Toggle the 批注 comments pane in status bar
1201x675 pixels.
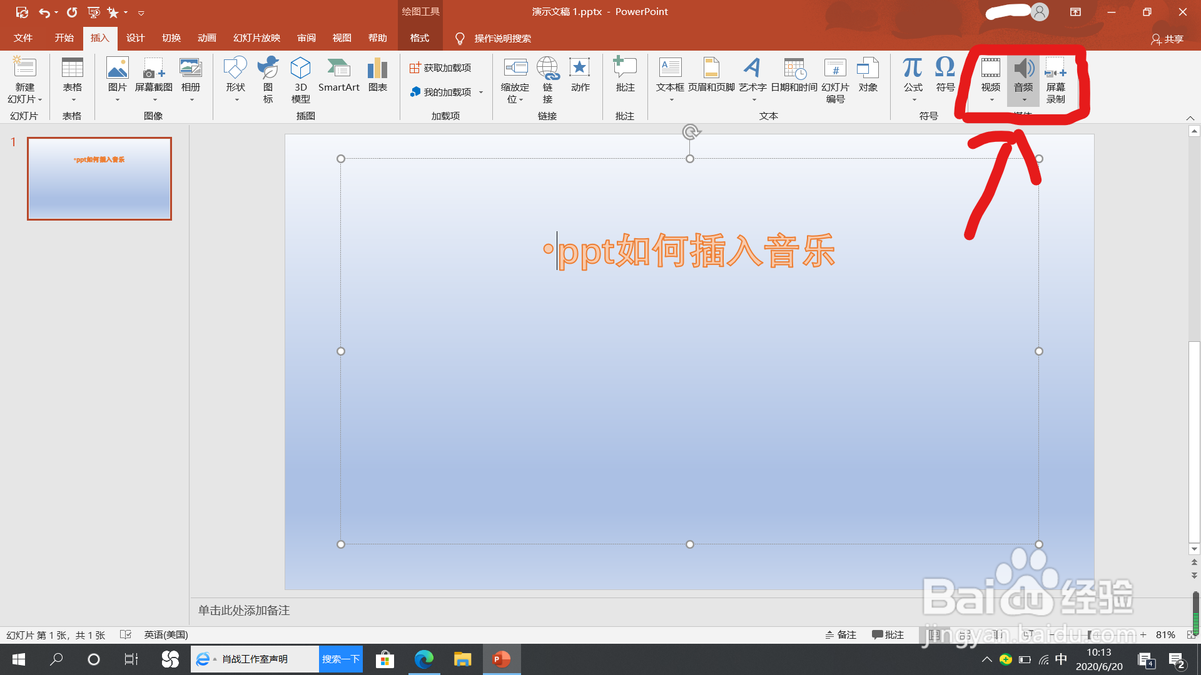[888, 634]
